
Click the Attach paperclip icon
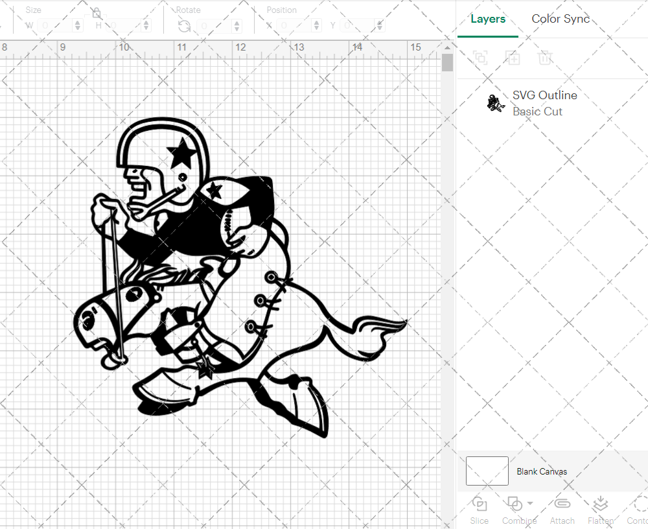tap(562, 504)
